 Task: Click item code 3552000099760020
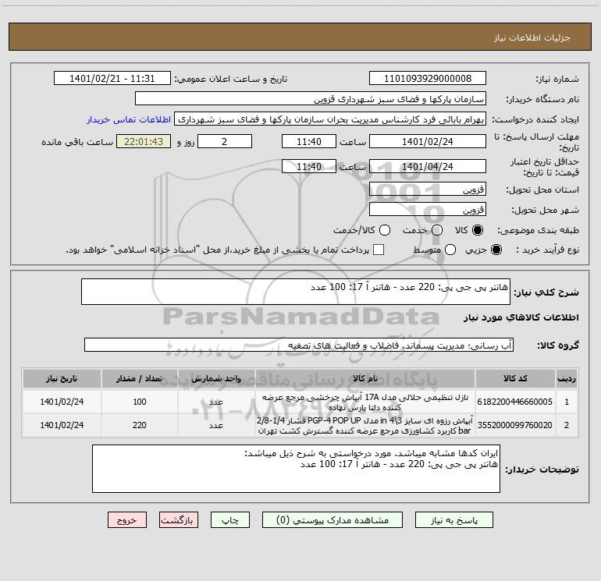coord(515,425)
